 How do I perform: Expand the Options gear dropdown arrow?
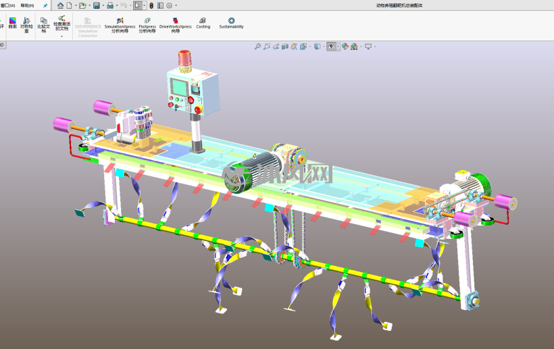click(x=176, y=5)
